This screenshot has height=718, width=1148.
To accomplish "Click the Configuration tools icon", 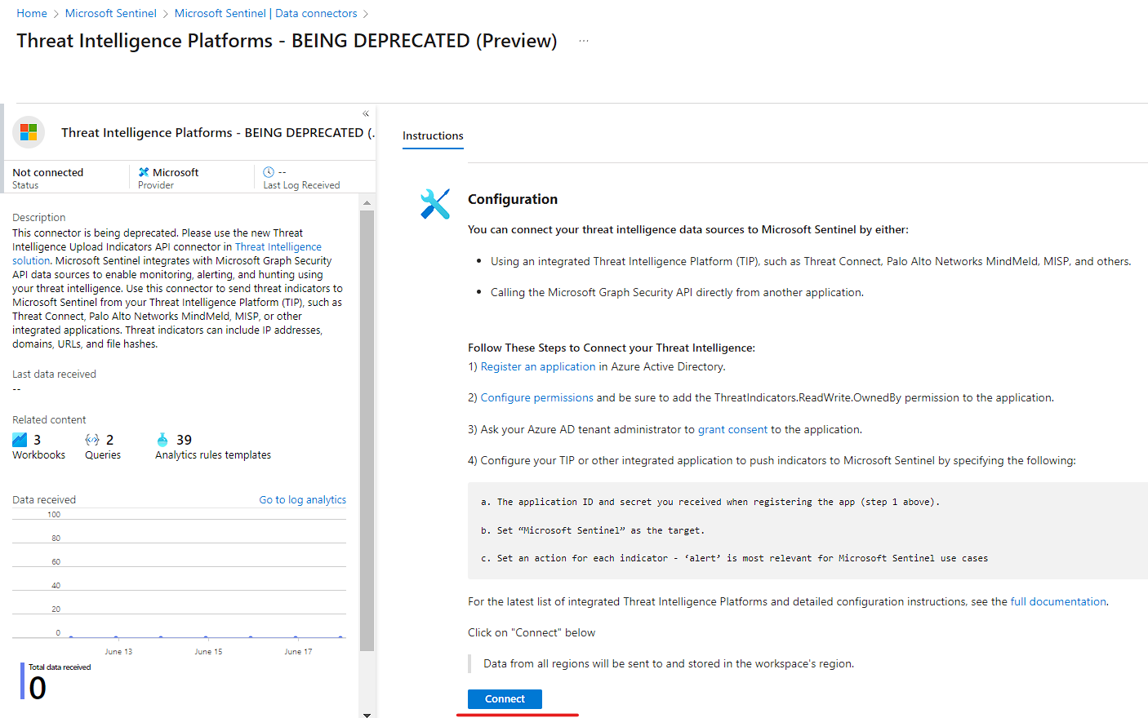I will coord(435,204).
